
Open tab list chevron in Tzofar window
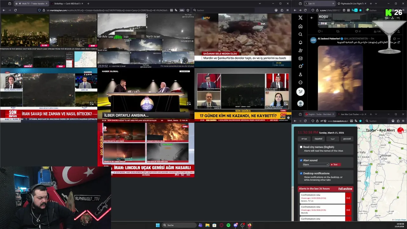376,114
